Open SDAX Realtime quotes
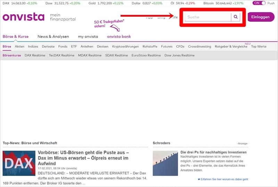 tap(116, 55)
